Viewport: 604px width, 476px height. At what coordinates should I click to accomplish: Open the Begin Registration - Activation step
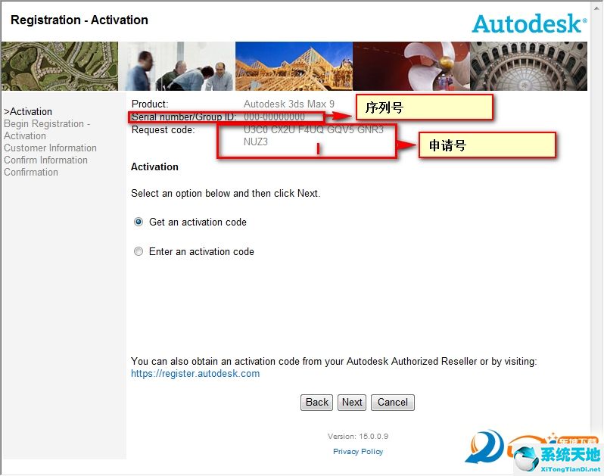tap(47, 129)
